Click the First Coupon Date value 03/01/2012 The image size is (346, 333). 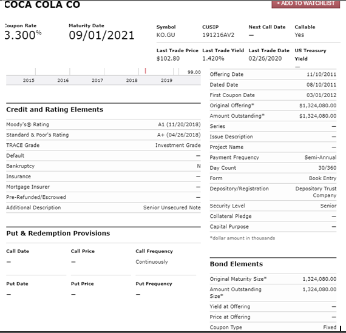tap(322, 95)
